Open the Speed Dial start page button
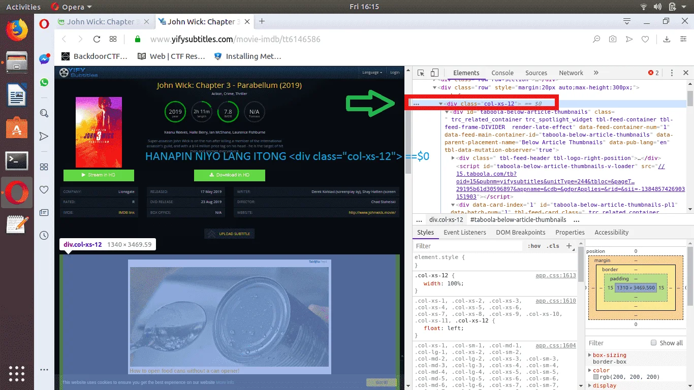 tap(113, 39)
